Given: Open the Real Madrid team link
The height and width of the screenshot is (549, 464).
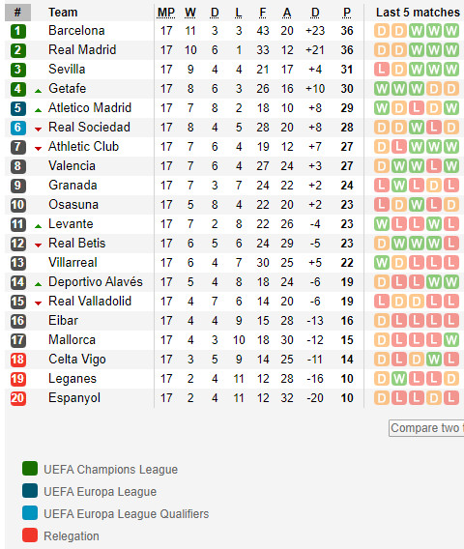Looking at the screenshot, I should pyautogui.click(x=82, y=49).
